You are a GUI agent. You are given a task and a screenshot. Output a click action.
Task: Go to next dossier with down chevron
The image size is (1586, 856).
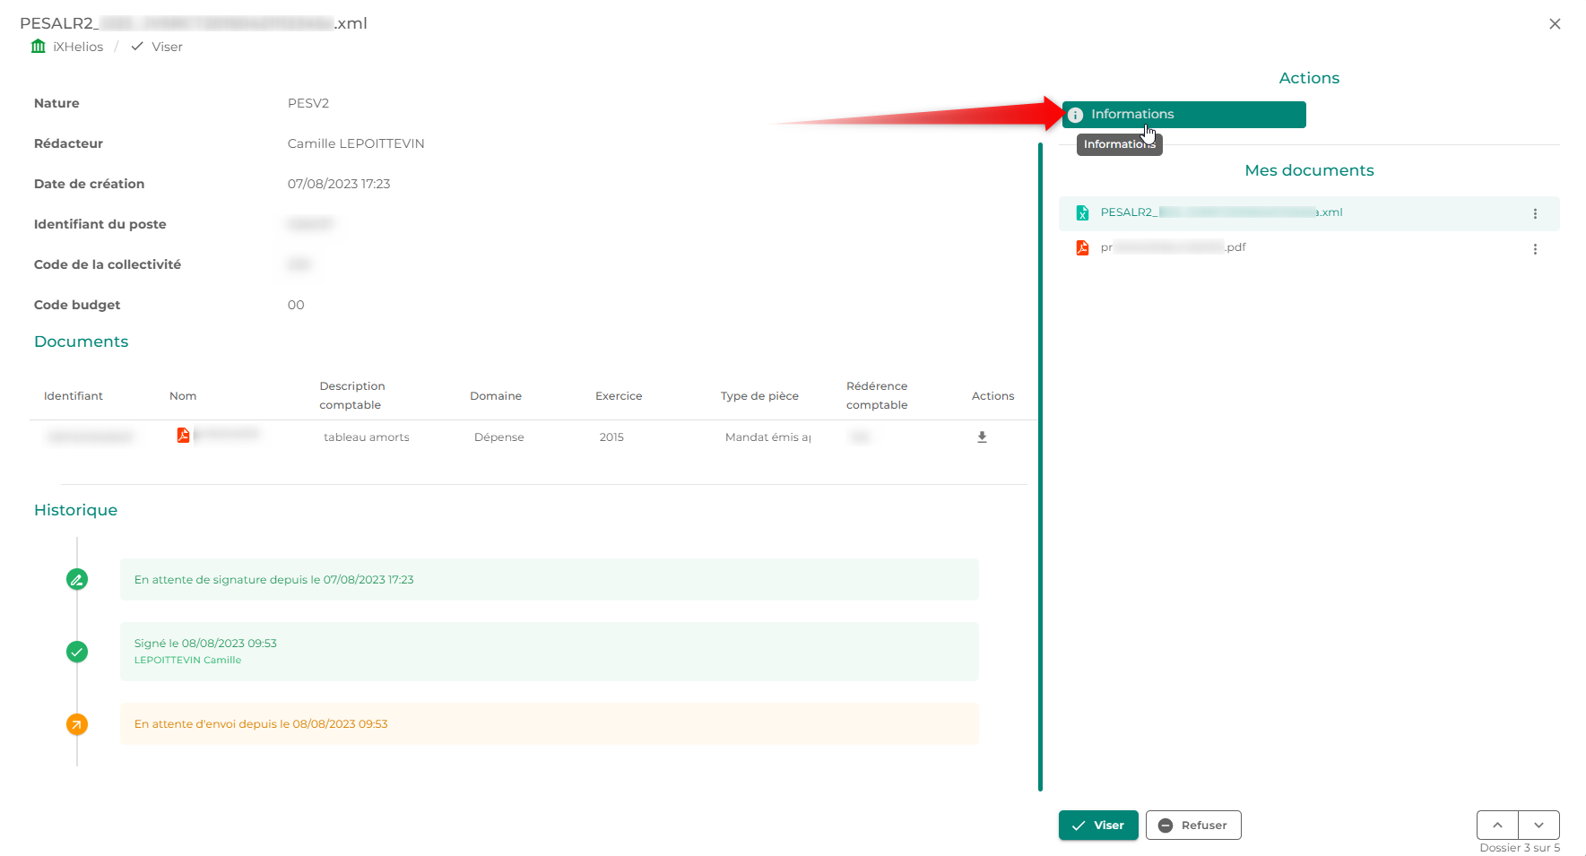1538,825
